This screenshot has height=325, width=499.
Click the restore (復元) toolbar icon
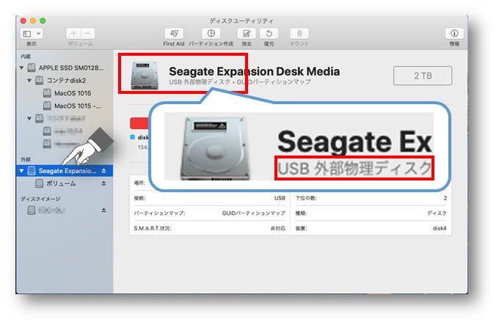(x=269, y=34)
